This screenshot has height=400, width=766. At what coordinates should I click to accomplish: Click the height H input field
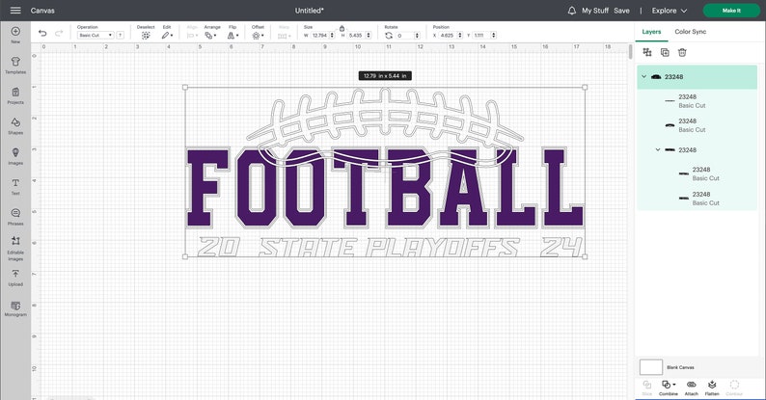(356, 35)
